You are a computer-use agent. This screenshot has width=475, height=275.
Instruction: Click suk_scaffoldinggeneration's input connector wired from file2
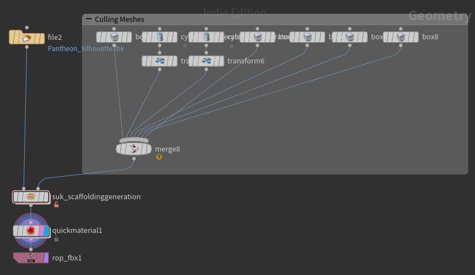24,189
